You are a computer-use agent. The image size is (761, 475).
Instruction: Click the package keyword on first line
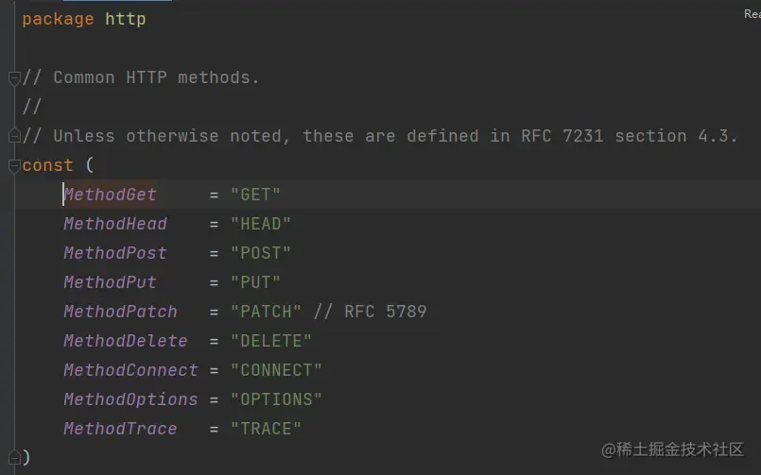coord(58,19)
